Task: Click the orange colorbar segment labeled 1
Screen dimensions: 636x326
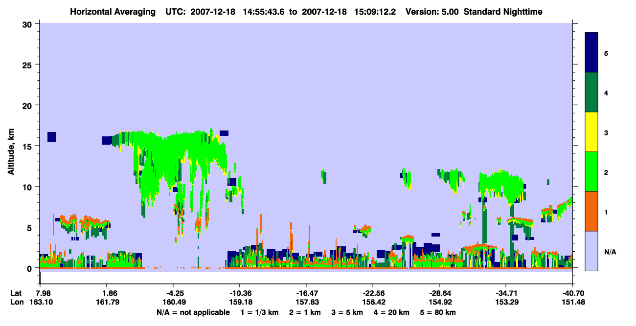Action: point(591,211)
